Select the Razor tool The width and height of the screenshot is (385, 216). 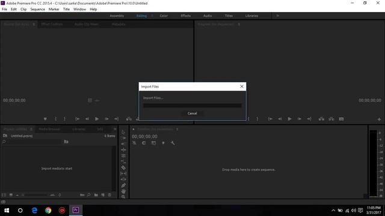[x=123, y=168]
